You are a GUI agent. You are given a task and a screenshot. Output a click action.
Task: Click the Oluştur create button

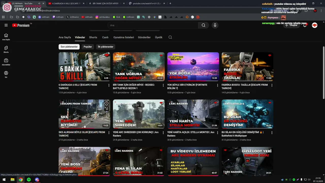tap(291, 25)
